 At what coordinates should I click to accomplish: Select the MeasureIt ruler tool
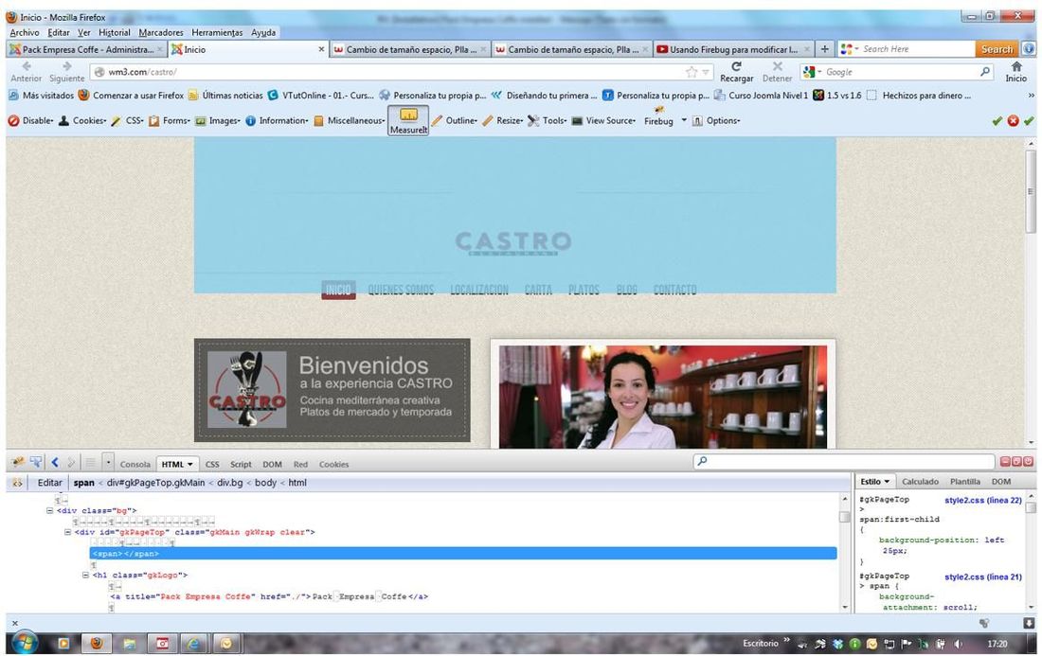click(x=408, y=120)
